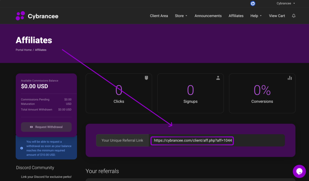The height and width of the screenshot is (181, 309).
Task: Click the Signups card person icon
Action: [218, 78]
